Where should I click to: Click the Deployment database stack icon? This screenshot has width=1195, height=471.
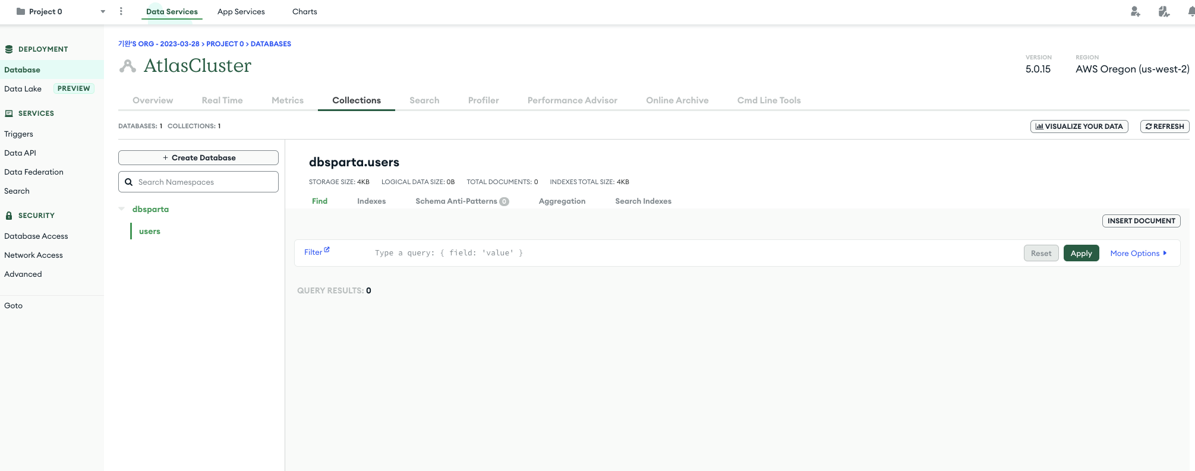(x=9, y=49)
